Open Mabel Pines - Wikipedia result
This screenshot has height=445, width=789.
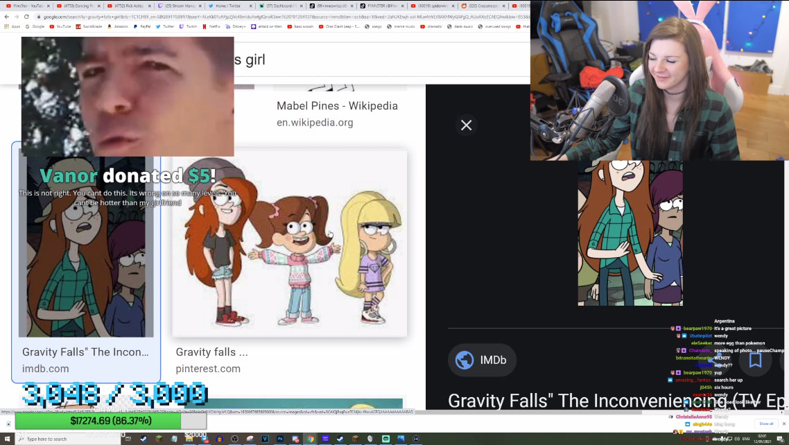[337, 106]
